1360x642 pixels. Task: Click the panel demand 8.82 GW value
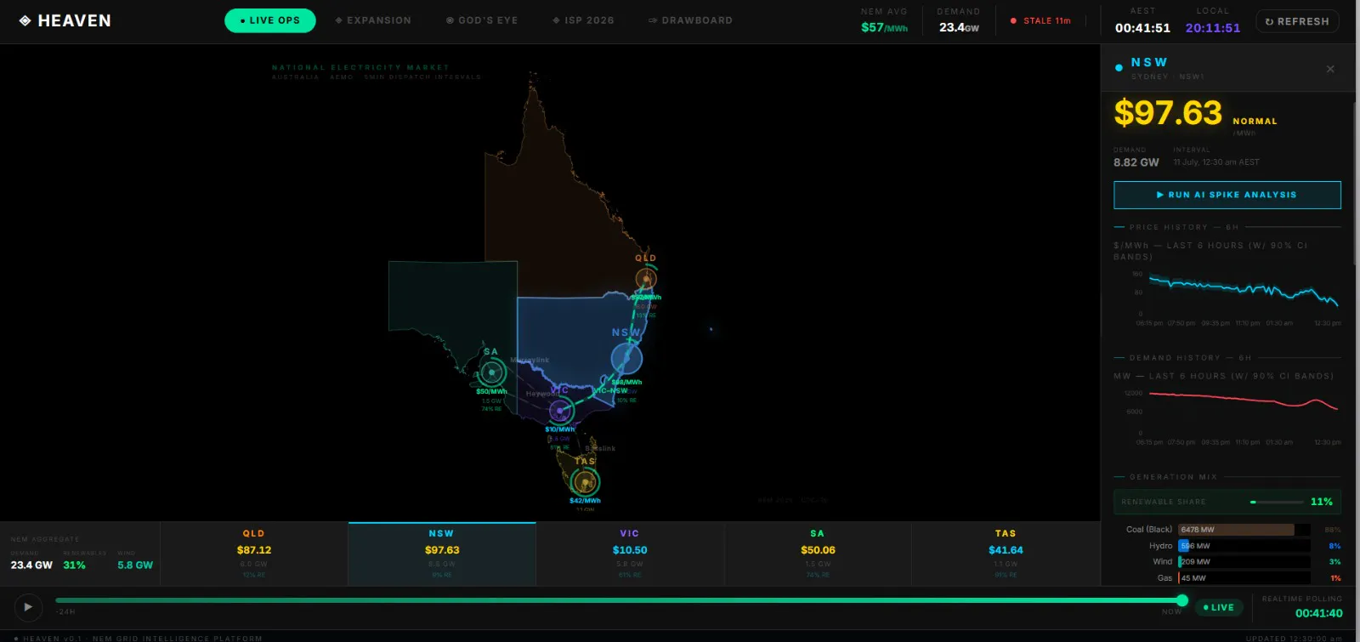[1136, 162]
